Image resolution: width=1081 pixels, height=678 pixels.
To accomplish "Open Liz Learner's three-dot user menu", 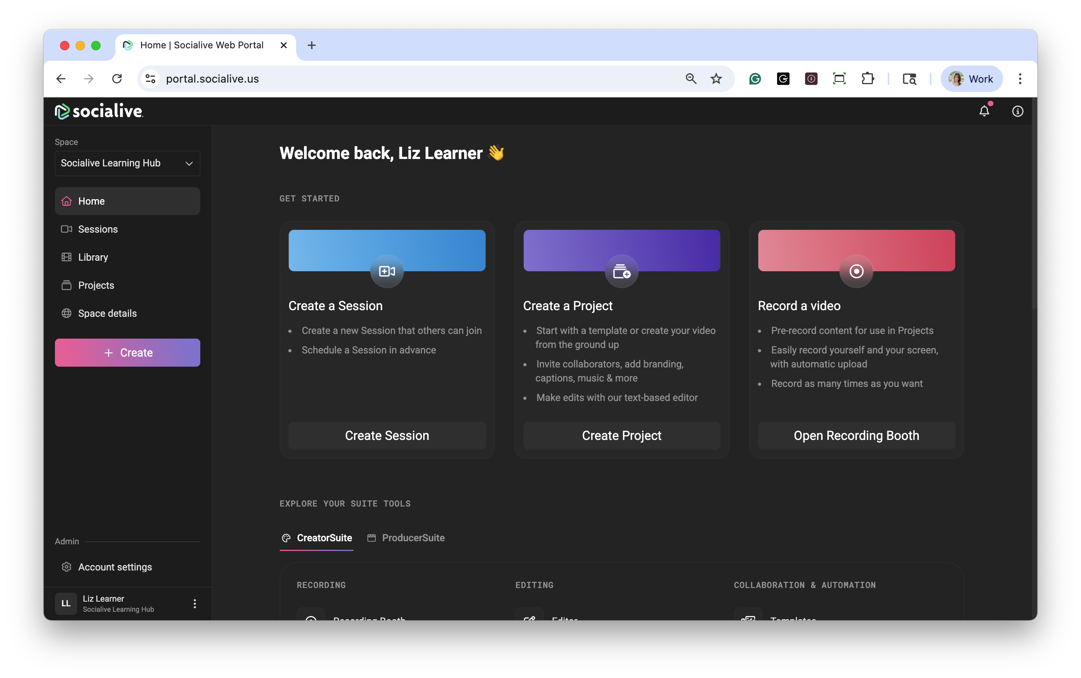I will [194, 604].
